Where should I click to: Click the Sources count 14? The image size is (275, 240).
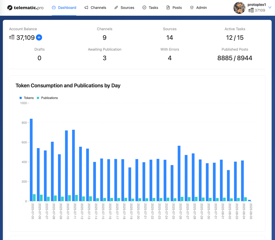click(170, 38)
